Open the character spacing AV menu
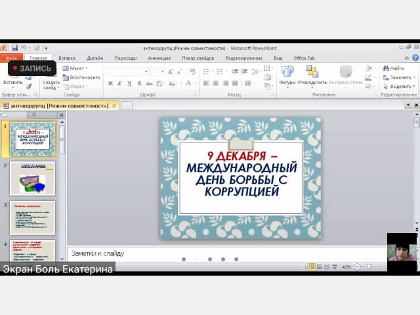 pos(159,83)
